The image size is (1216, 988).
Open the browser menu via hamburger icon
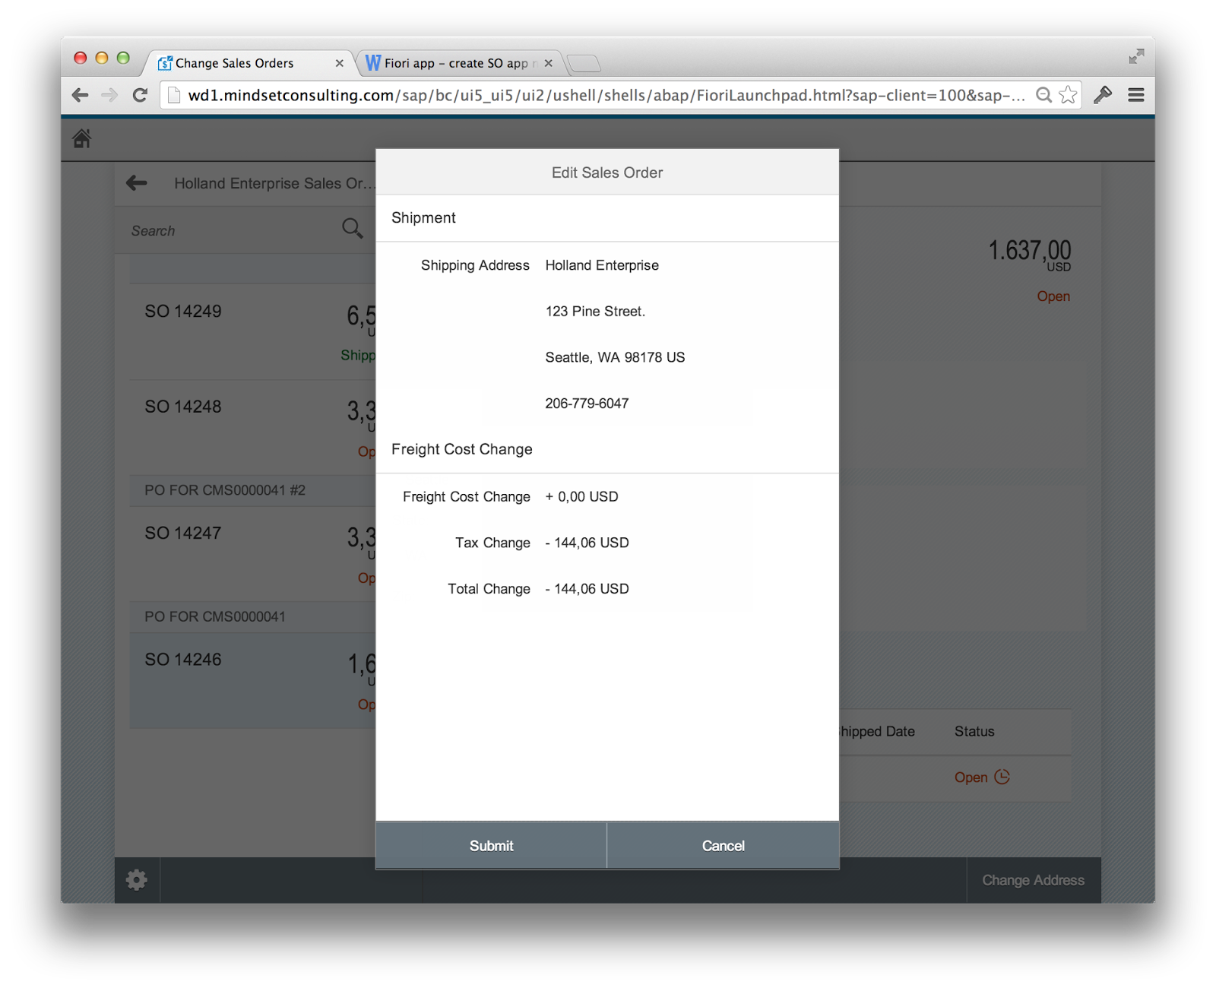1136,95
